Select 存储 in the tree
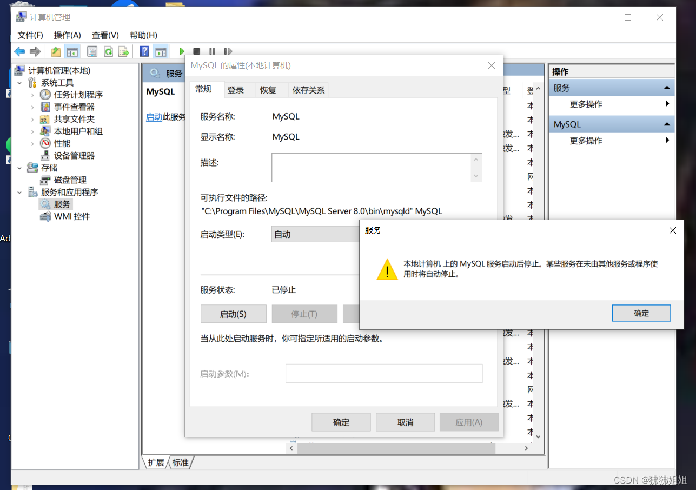696x490 pixels. pos(49,168)
